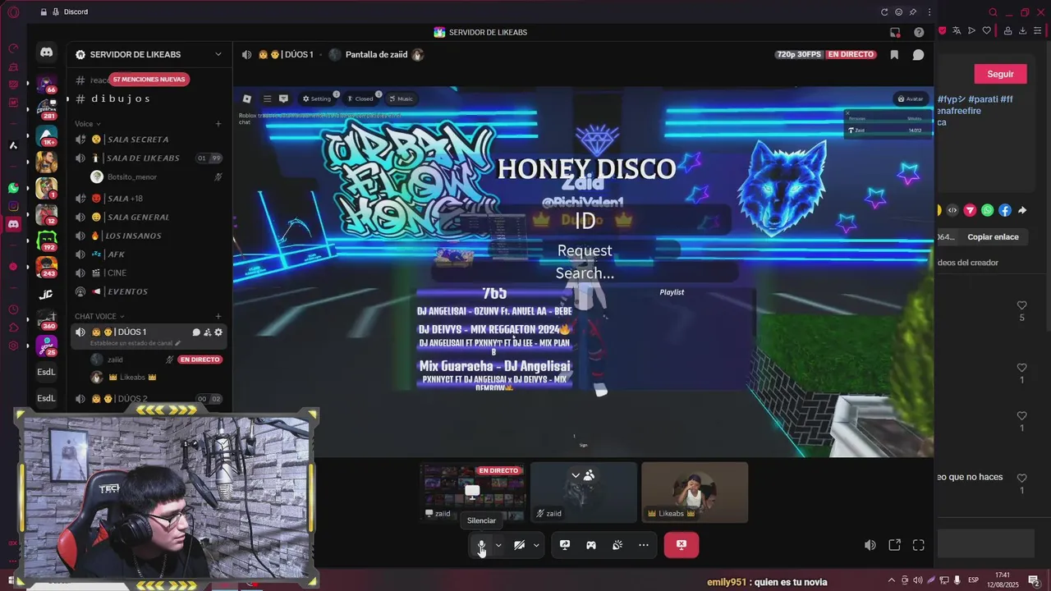Open microphone input options arrow

(498, 545)
